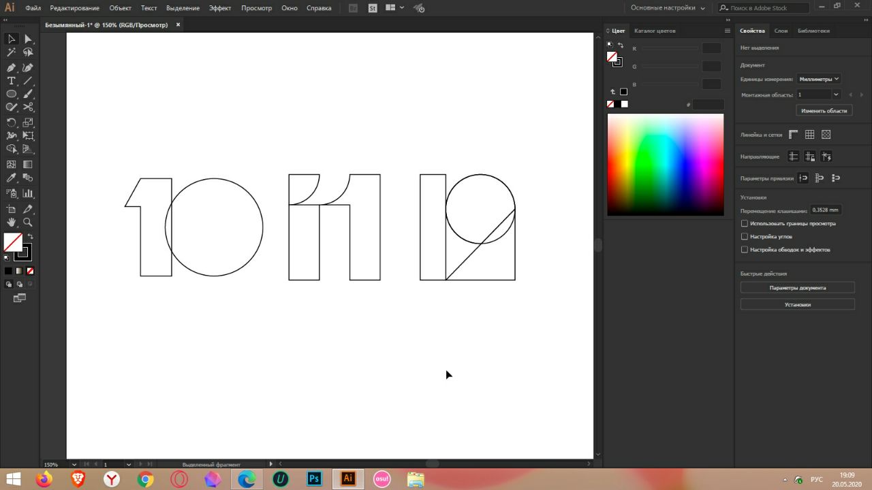Image resolution: width=872 pixels, height=490 pixels.
Task: Select the Line Segment tool
Action: 28,81
